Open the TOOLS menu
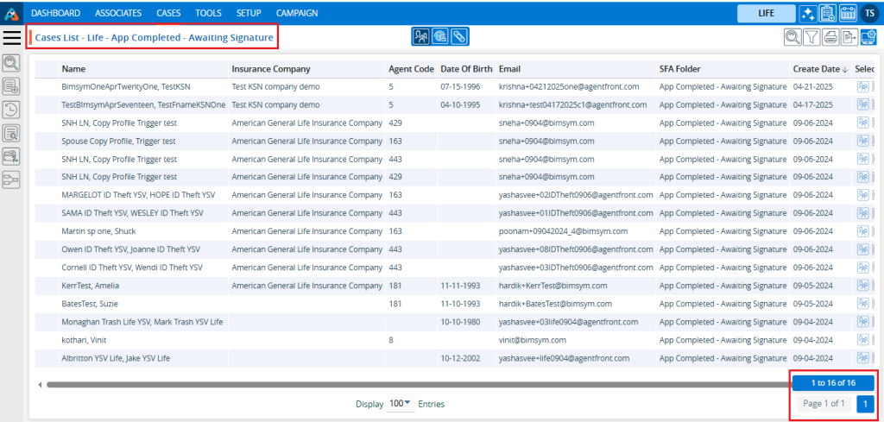The image size is (884, 422). [x=208, y=13]
